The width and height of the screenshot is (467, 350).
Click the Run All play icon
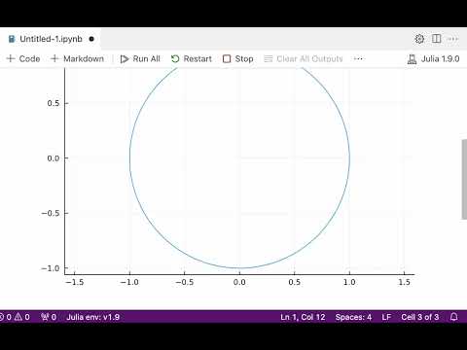(x=125, y=59)
